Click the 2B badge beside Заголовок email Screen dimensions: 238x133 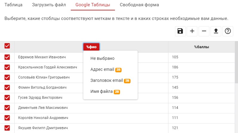127,81
